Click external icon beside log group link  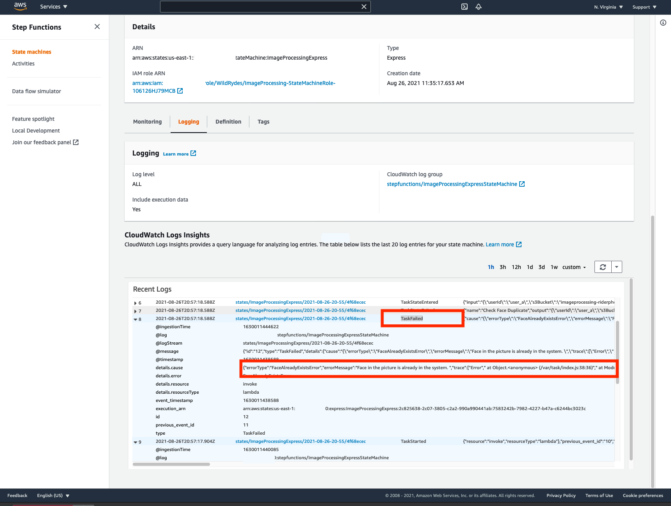(x=522, y=184)
